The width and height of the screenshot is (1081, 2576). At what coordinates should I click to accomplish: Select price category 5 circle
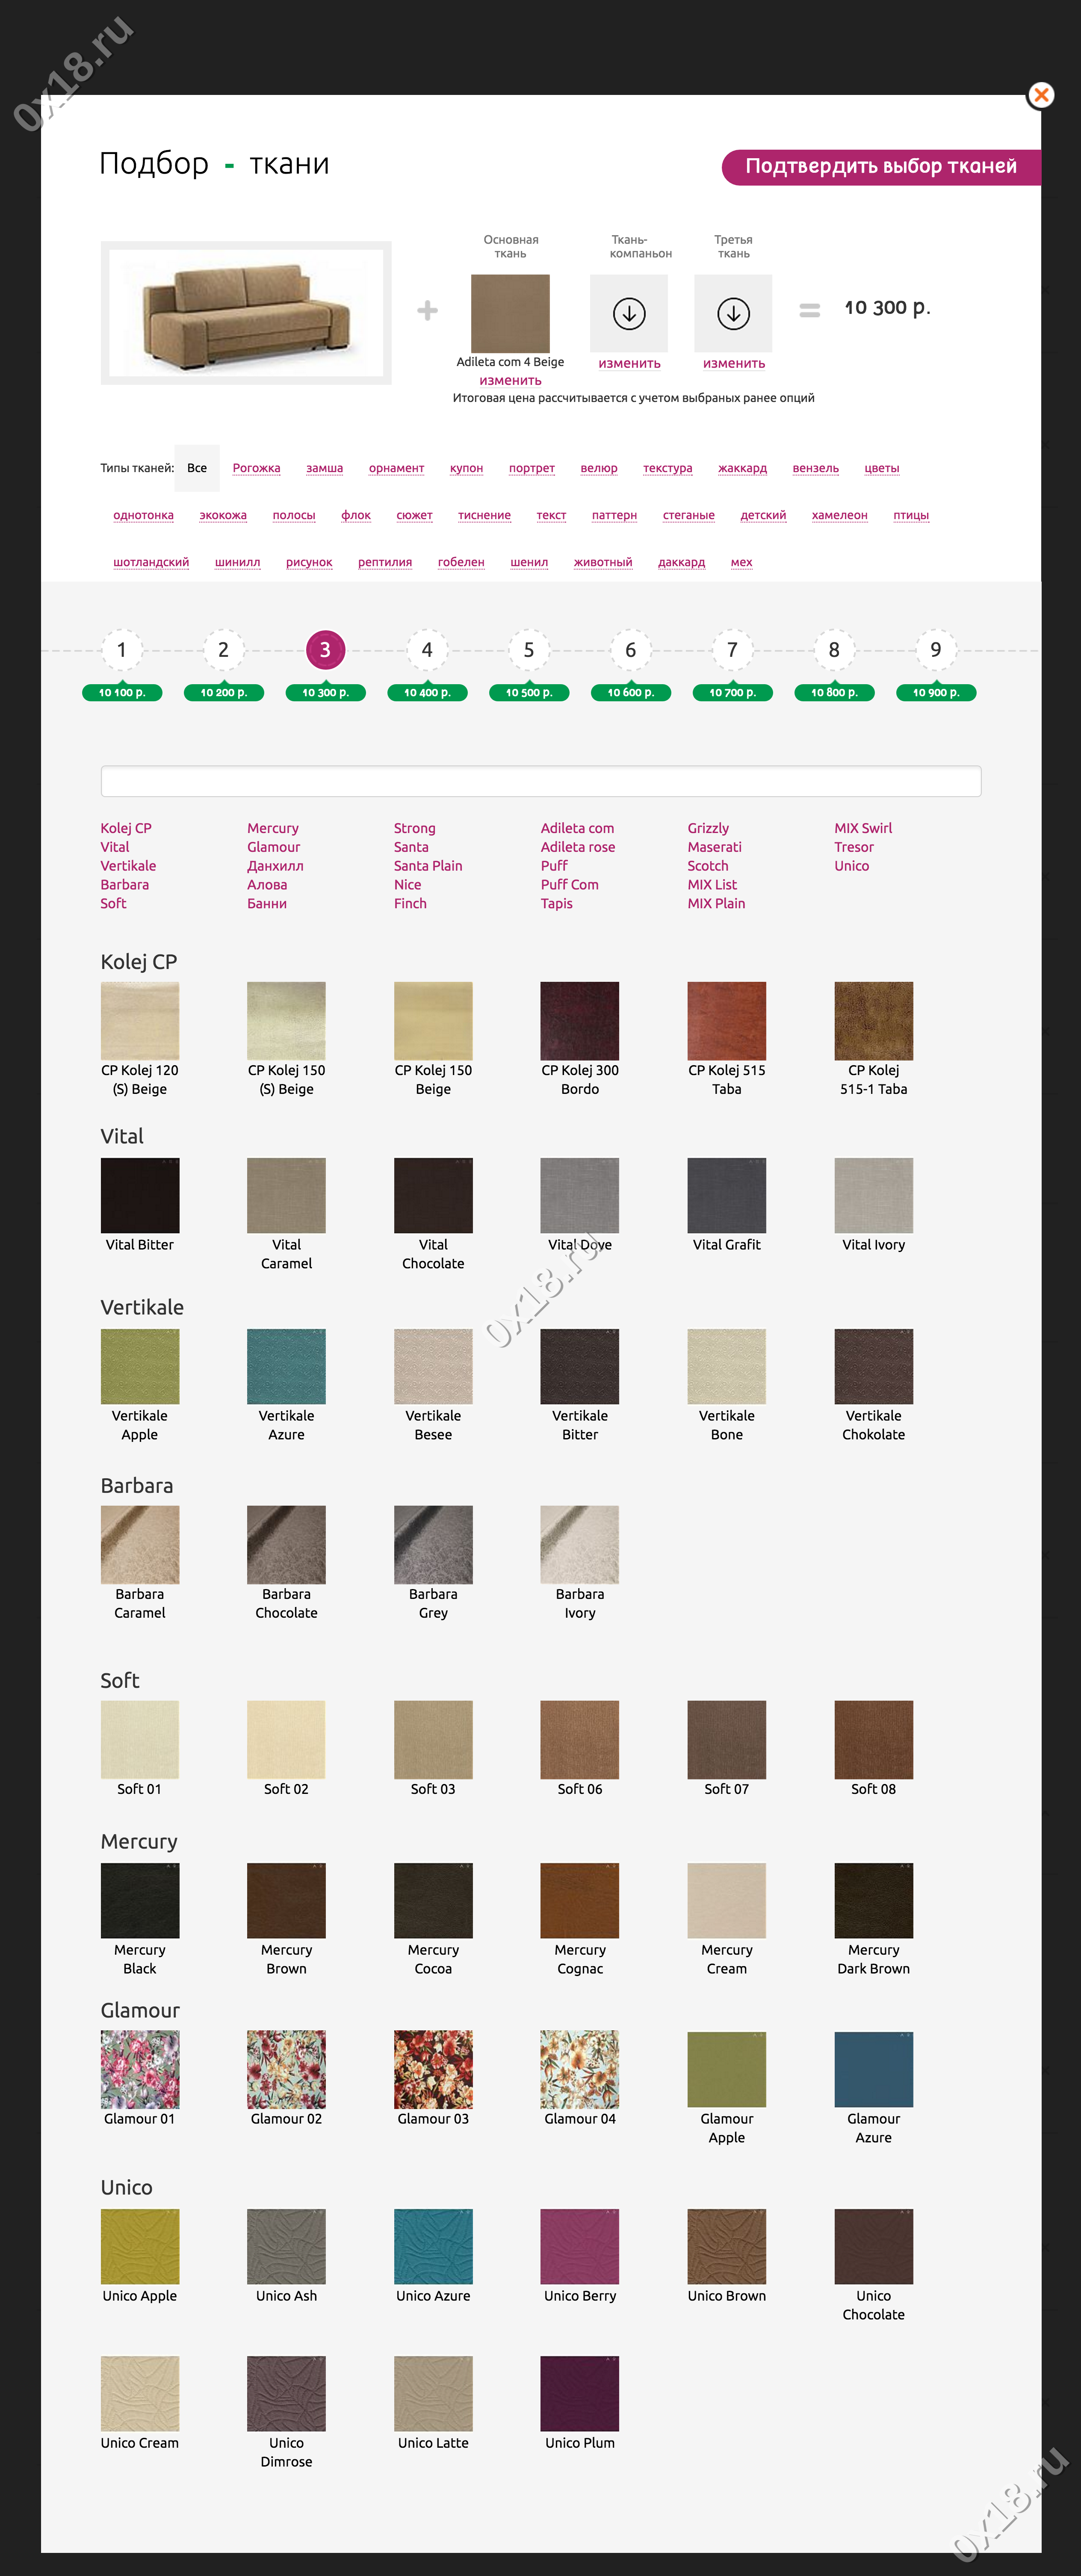(x=529, y=650)
